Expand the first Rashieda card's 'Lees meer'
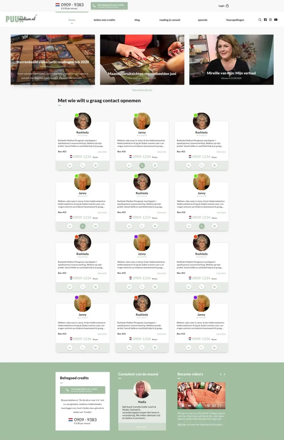284x440 pixels. click(x=102, y=152)
